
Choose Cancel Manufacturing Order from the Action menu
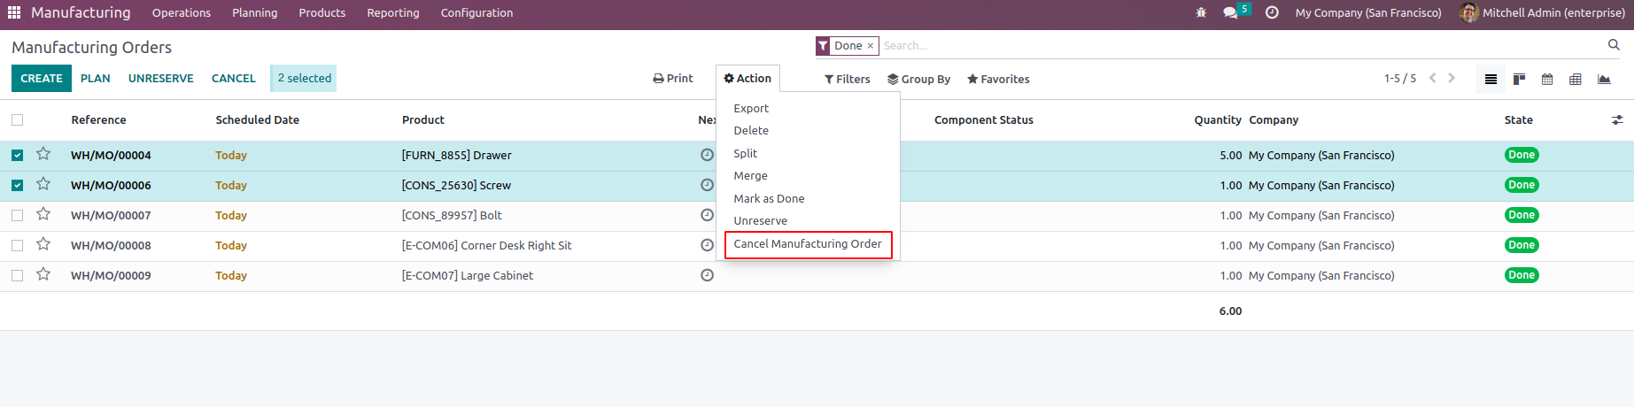point(808,244)
